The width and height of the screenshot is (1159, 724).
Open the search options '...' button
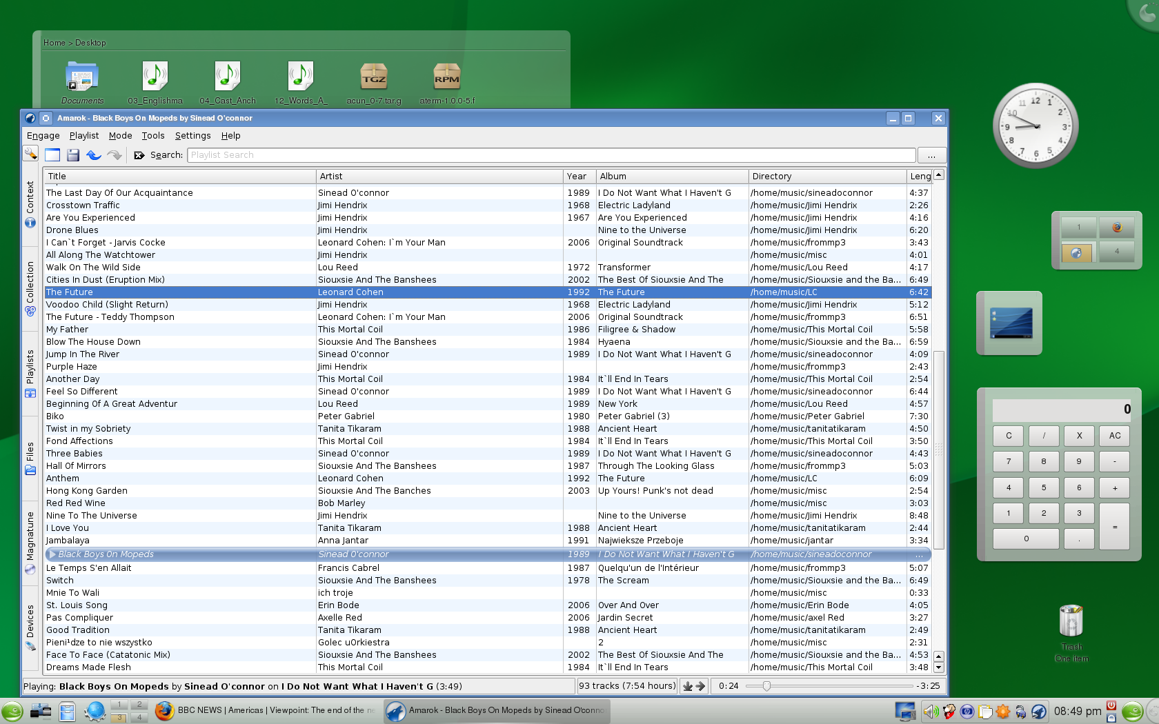931,155
